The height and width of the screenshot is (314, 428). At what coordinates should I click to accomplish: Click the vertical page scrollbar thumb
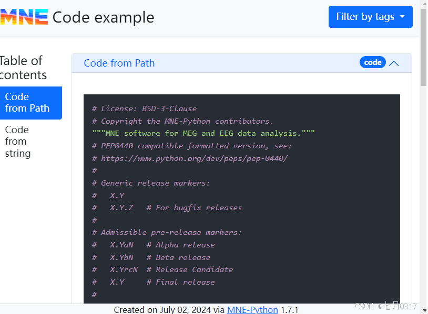424,45
